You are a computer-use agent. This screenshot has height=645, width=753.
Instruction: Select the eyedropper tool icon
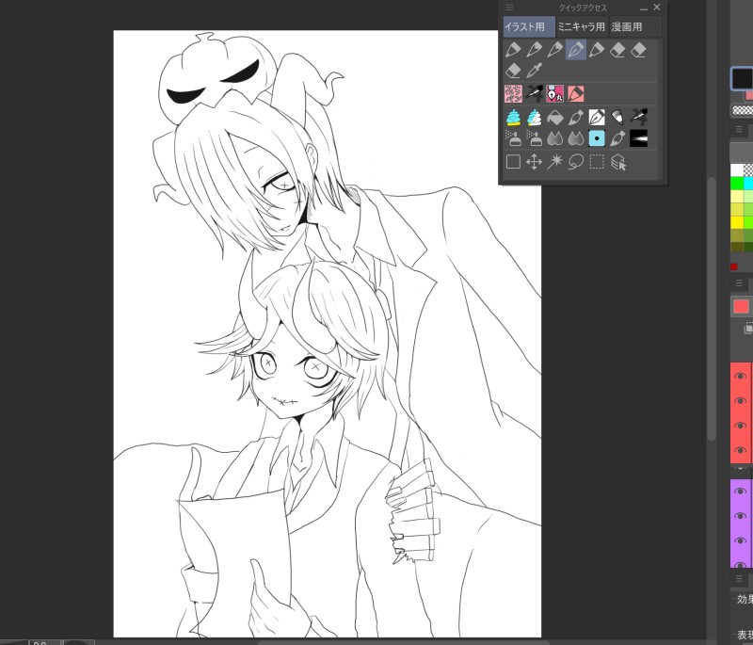[x=534, y=71]
